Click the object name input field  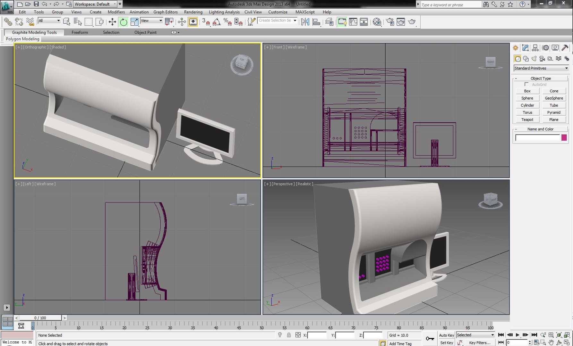coord(537,138)
